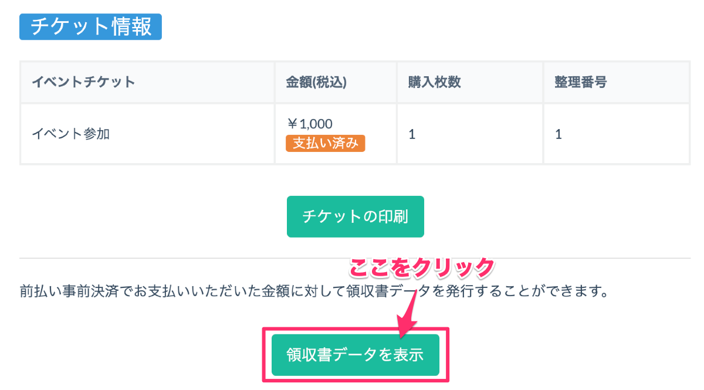Click the イベント参加 table cell

(x=70, y=134)
